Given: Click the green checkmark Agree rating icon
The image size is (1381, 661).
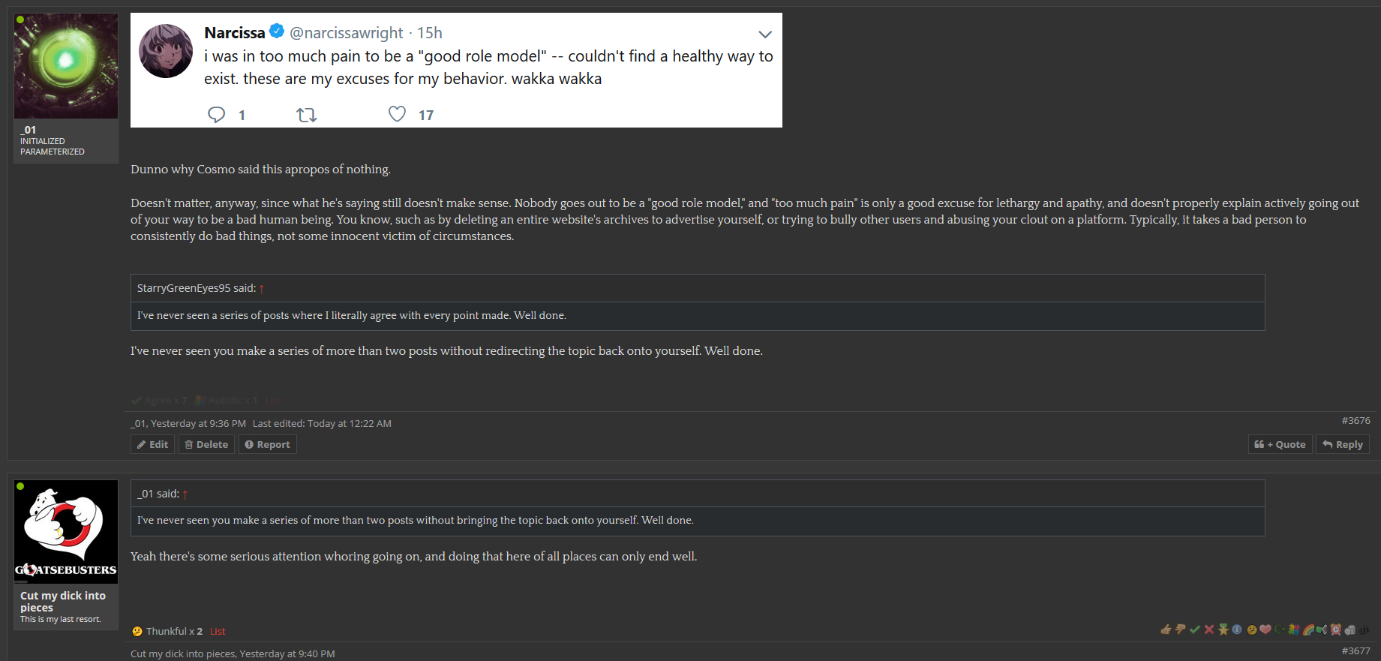Looking at the screenshot, I should coord(1195,629).
